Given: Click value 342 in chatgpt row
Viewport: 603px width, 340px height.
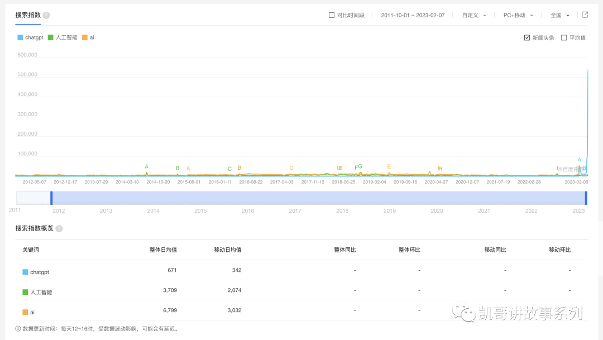Looking at the screenshot, I should (237, 270).
